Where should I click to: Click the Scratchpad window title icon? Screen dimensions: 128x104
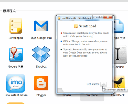click(x=59, y=18)
